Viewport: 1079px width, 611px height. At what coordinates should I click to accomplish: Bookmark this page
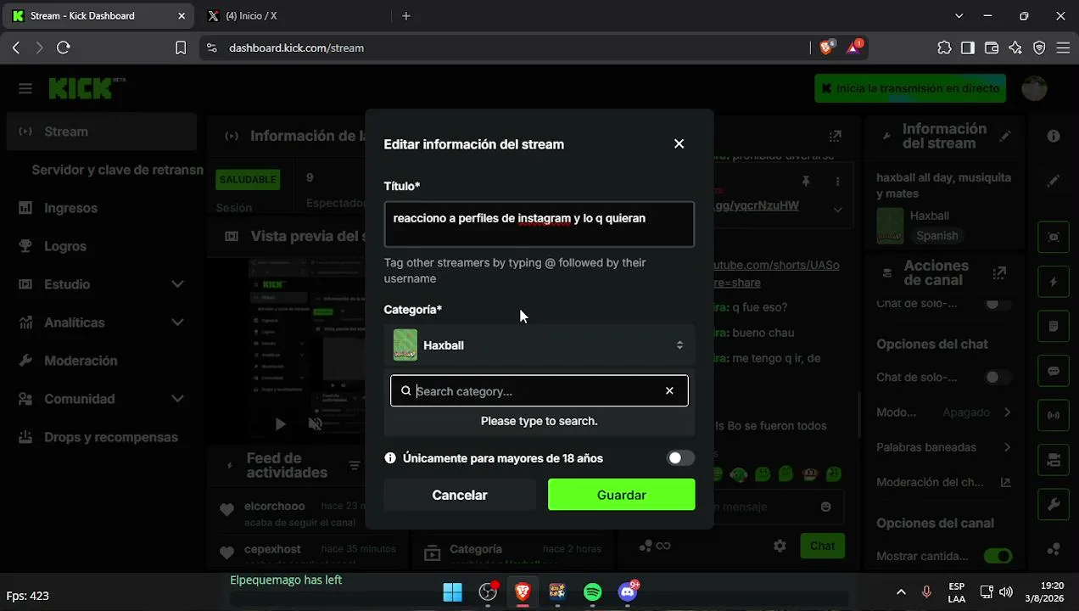point(181,48)
